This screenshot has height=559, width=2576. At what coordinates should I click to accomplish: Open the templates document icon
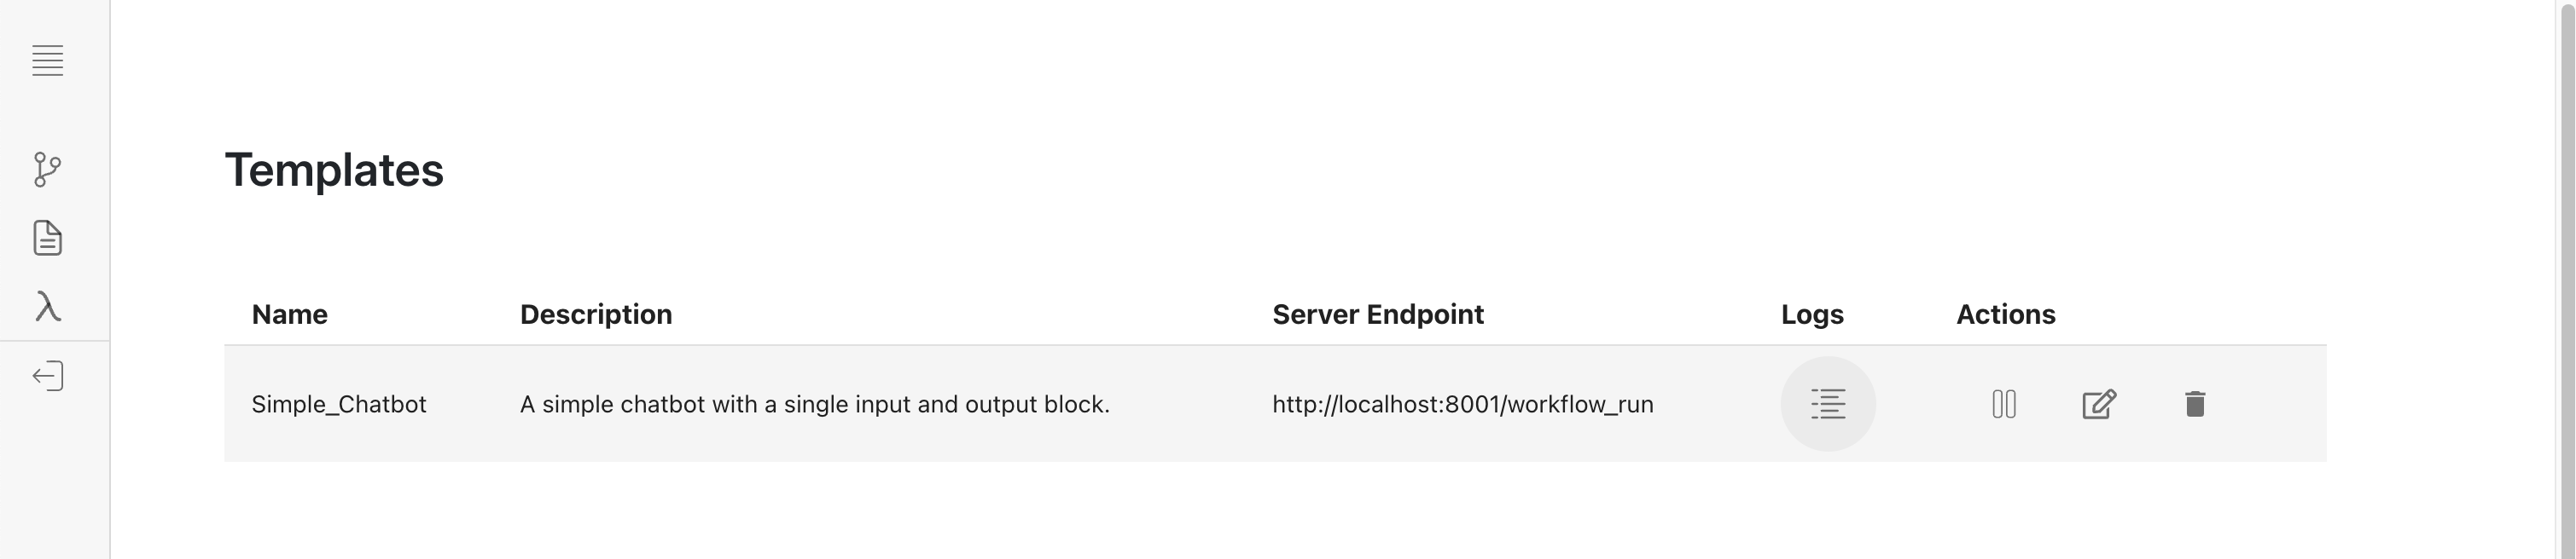(x=47, y=238)
